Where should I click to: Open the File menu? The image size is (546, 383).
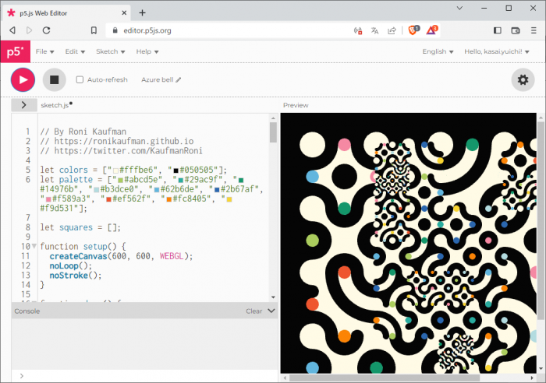click(x=44, y=51)
